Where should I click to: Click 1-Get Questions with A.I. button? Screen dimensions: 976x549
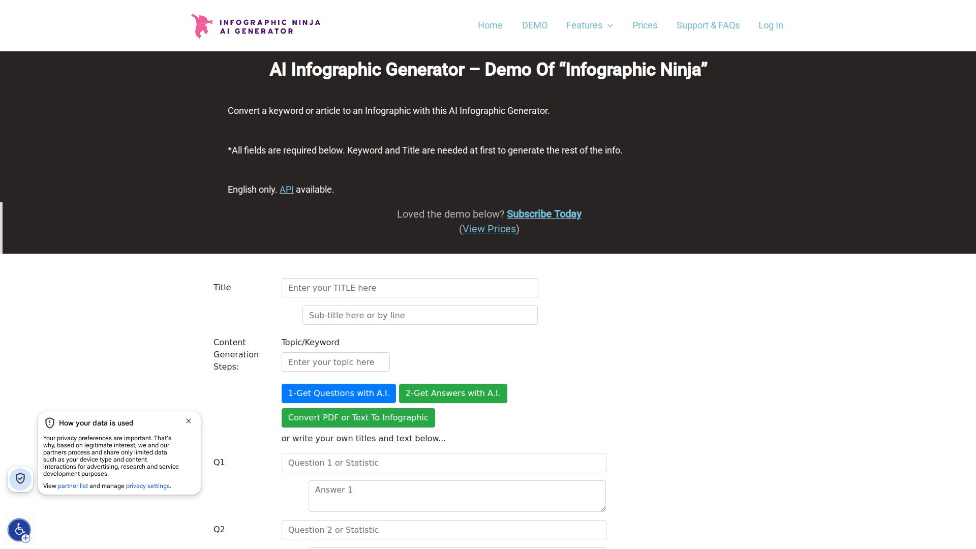[x=339, y=393]
